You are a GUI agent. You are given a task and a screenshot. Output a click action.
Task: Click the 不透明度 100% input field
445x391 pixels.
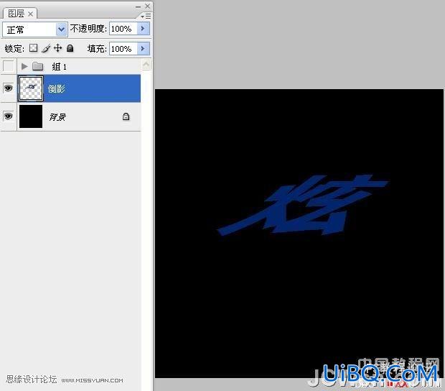pos(123,29)
